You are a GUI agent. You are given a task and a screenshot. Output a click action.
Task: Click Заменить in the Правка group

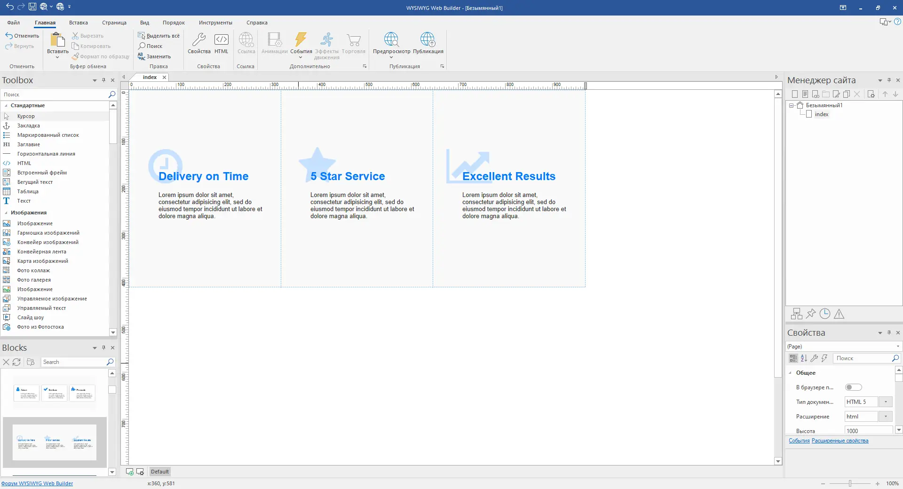(x=154, y=56)
